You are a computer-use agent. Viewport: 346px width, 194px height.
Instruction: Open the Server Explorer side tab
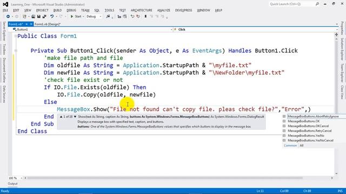tap(4, 31)
